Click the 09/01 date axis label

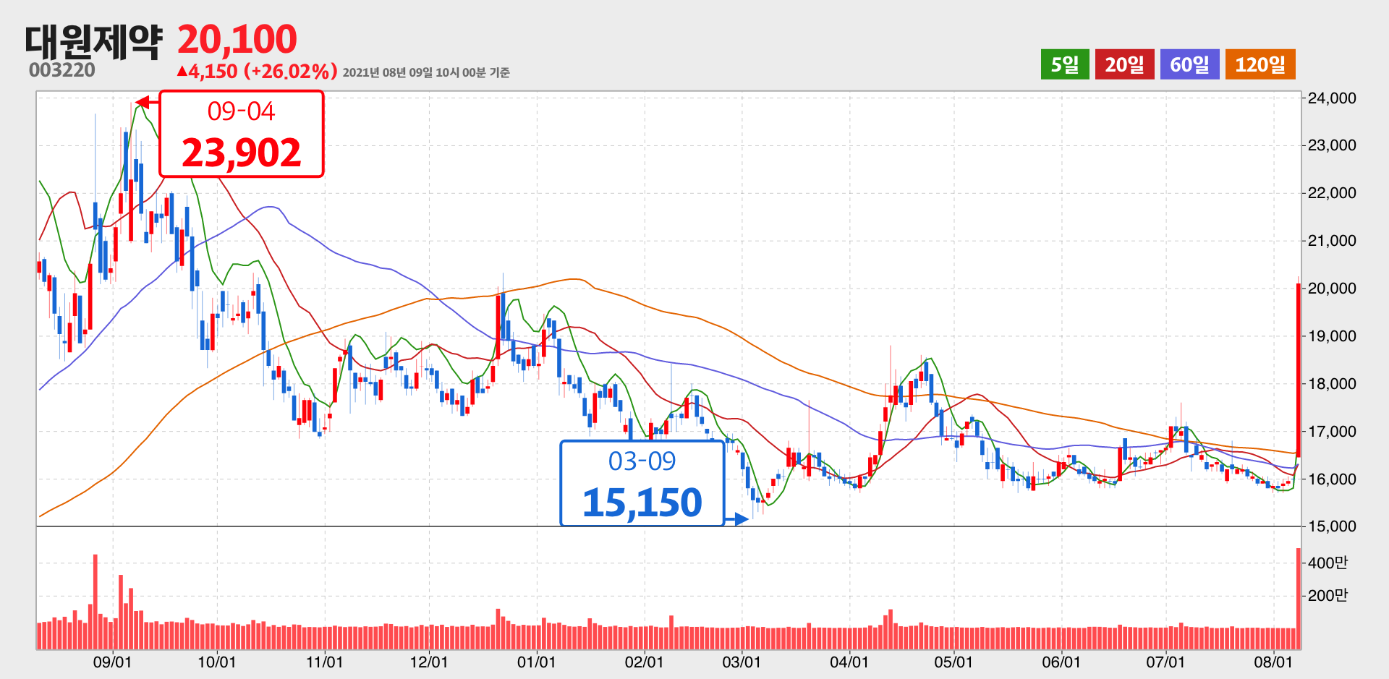click(x=112, y=662)
